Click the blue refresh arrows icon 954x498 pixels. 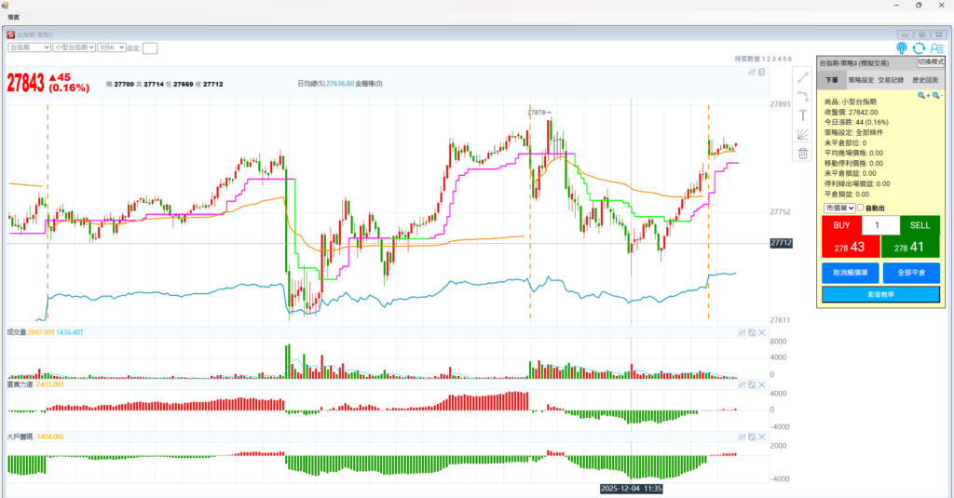pyautogui.click(x=919, y=47)
